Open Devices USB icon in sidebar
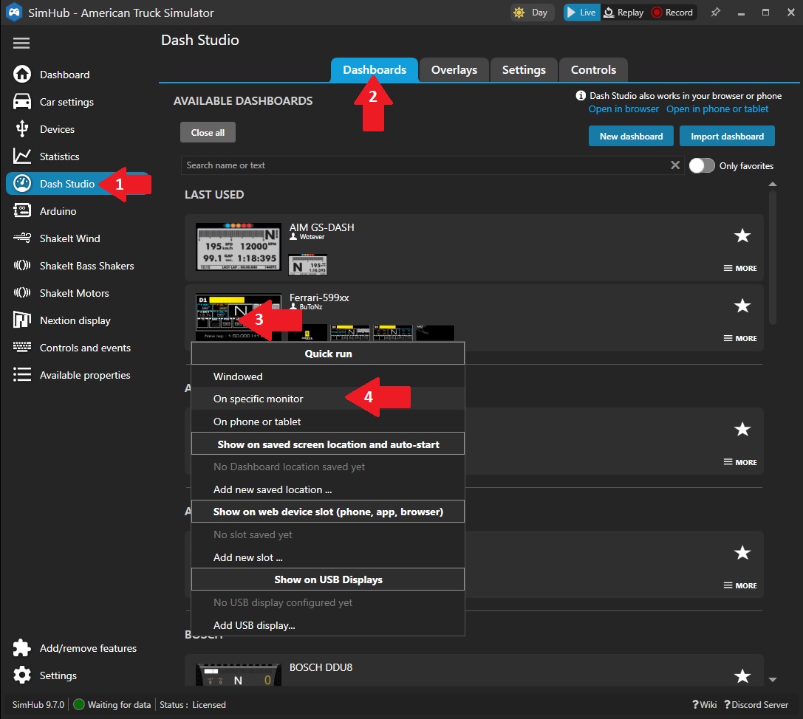Image resolution: width=803 pixels, height=719 pixels. (x=22, y=129)
